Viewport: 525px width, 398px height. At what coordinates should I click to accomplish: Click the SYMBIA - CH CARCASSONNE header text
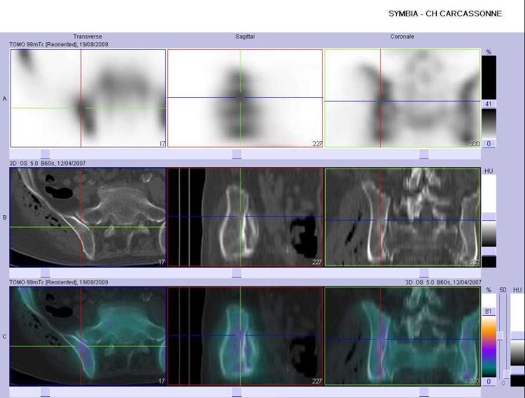(445, 14)
